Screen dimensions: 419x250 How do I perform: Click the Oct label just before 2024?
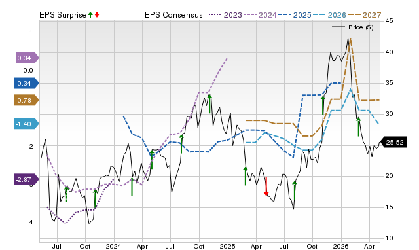(x=85, y=246)
